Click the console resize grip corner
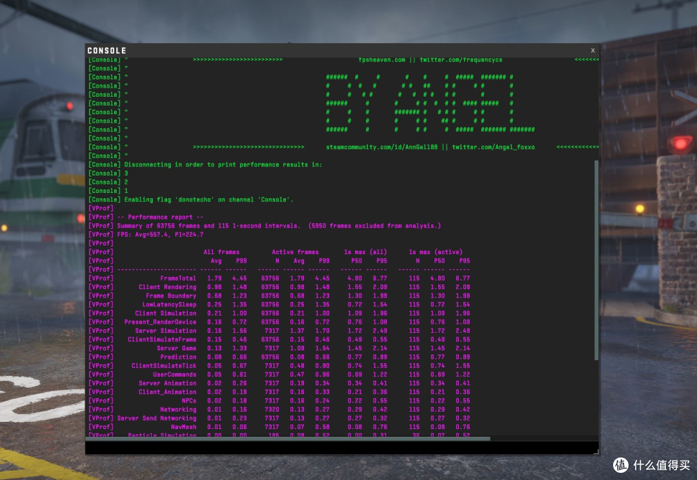This screenshot has height=480, width=697. (596, 452)
